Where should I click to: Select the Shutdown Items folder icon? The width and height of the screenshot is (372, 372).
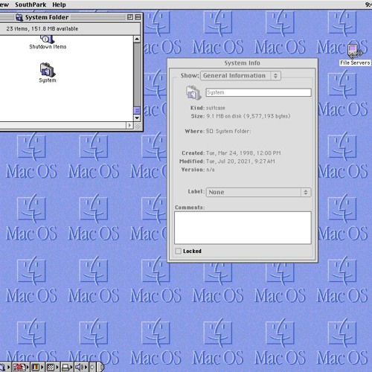pyautogui.click(x=48, y=39)
